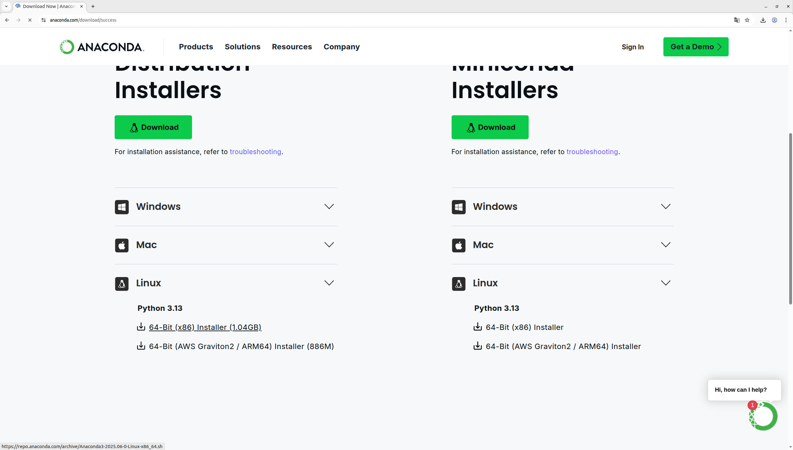Image resolution: width=793 pixels, height=450 pixels.
Task: Click the 'Hi, how can I help?' message
Action: [744, 390]
